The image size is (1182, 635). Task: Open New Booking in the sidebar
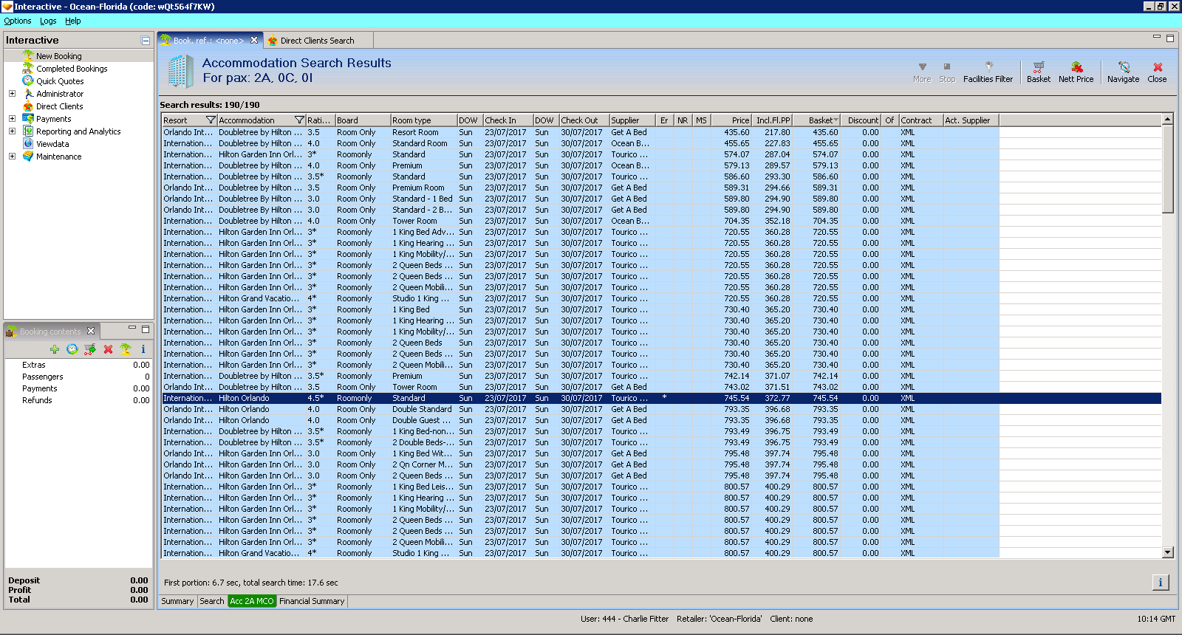59,56
